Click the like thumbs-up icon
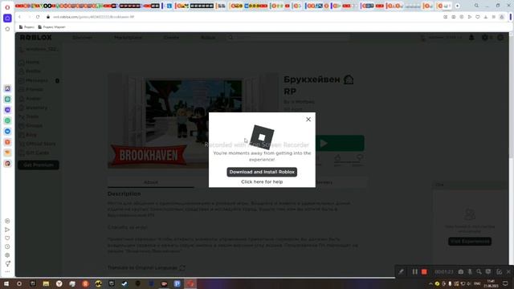Viewport: 514px width, 289px height. (337, 158)
